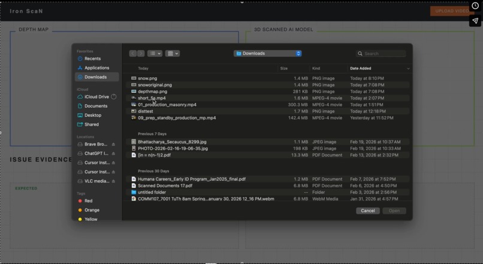Image resolution: width=483 pixels, height=264 pixels.
Task: Sort by Date Added column header
Action: [360, 68]
